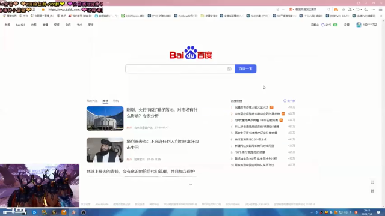Open browser downloads icon

click(343, 10)
